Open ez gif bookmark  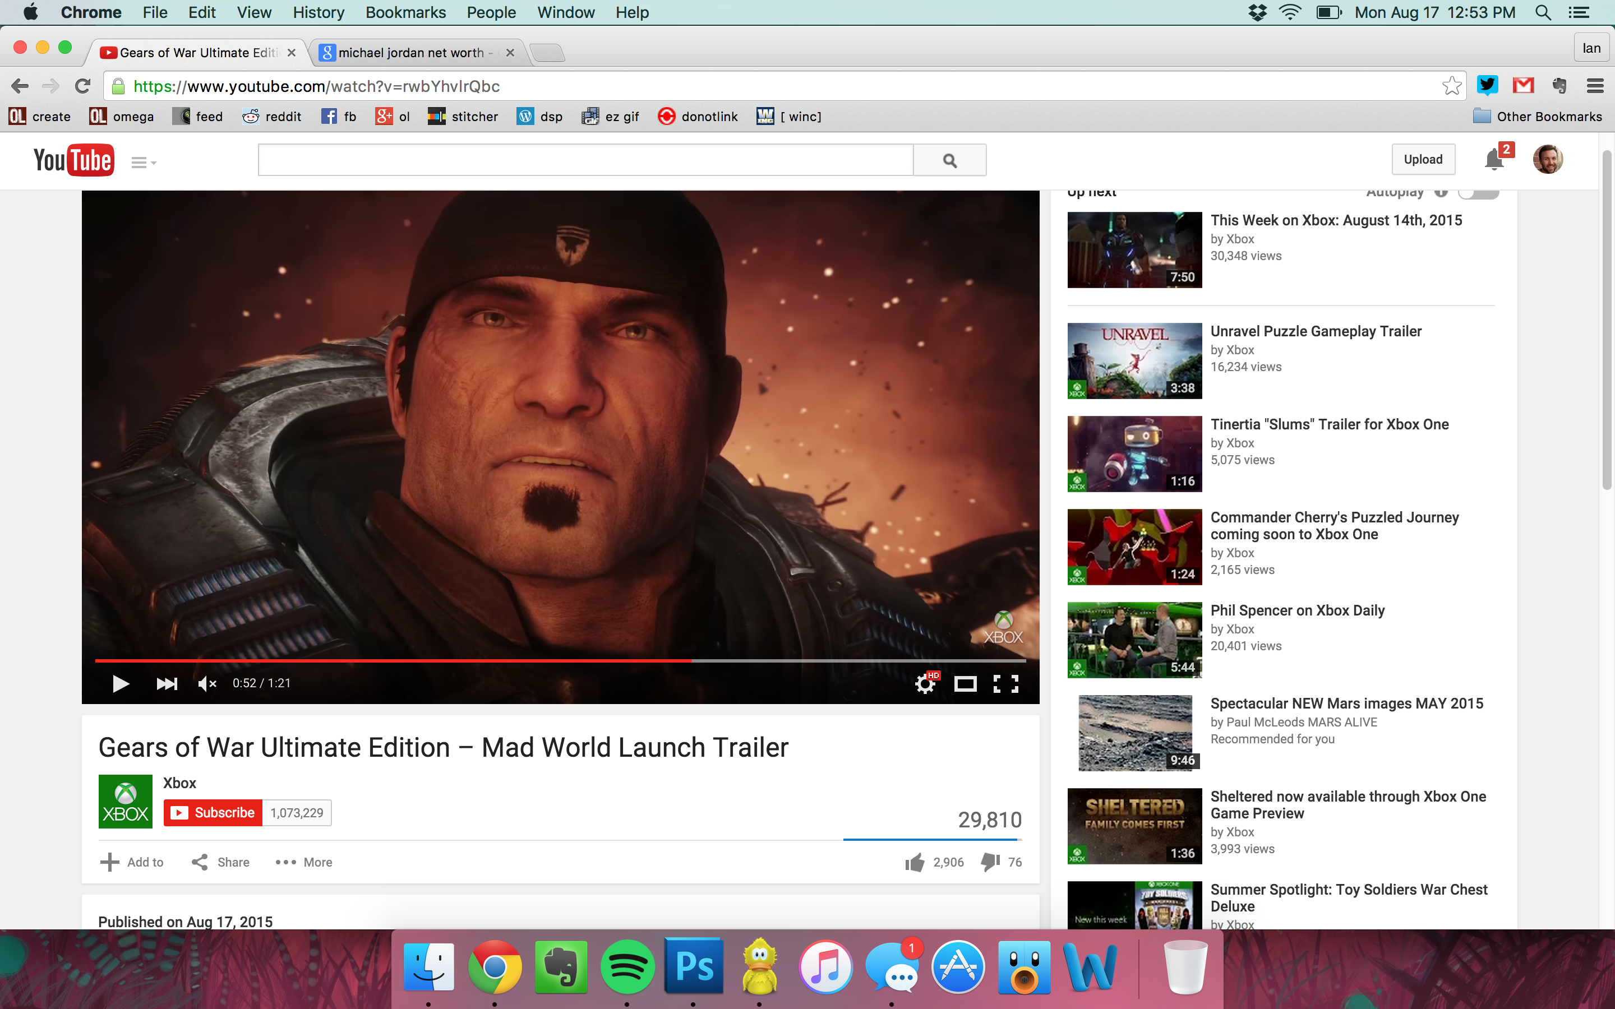point(610,117)
